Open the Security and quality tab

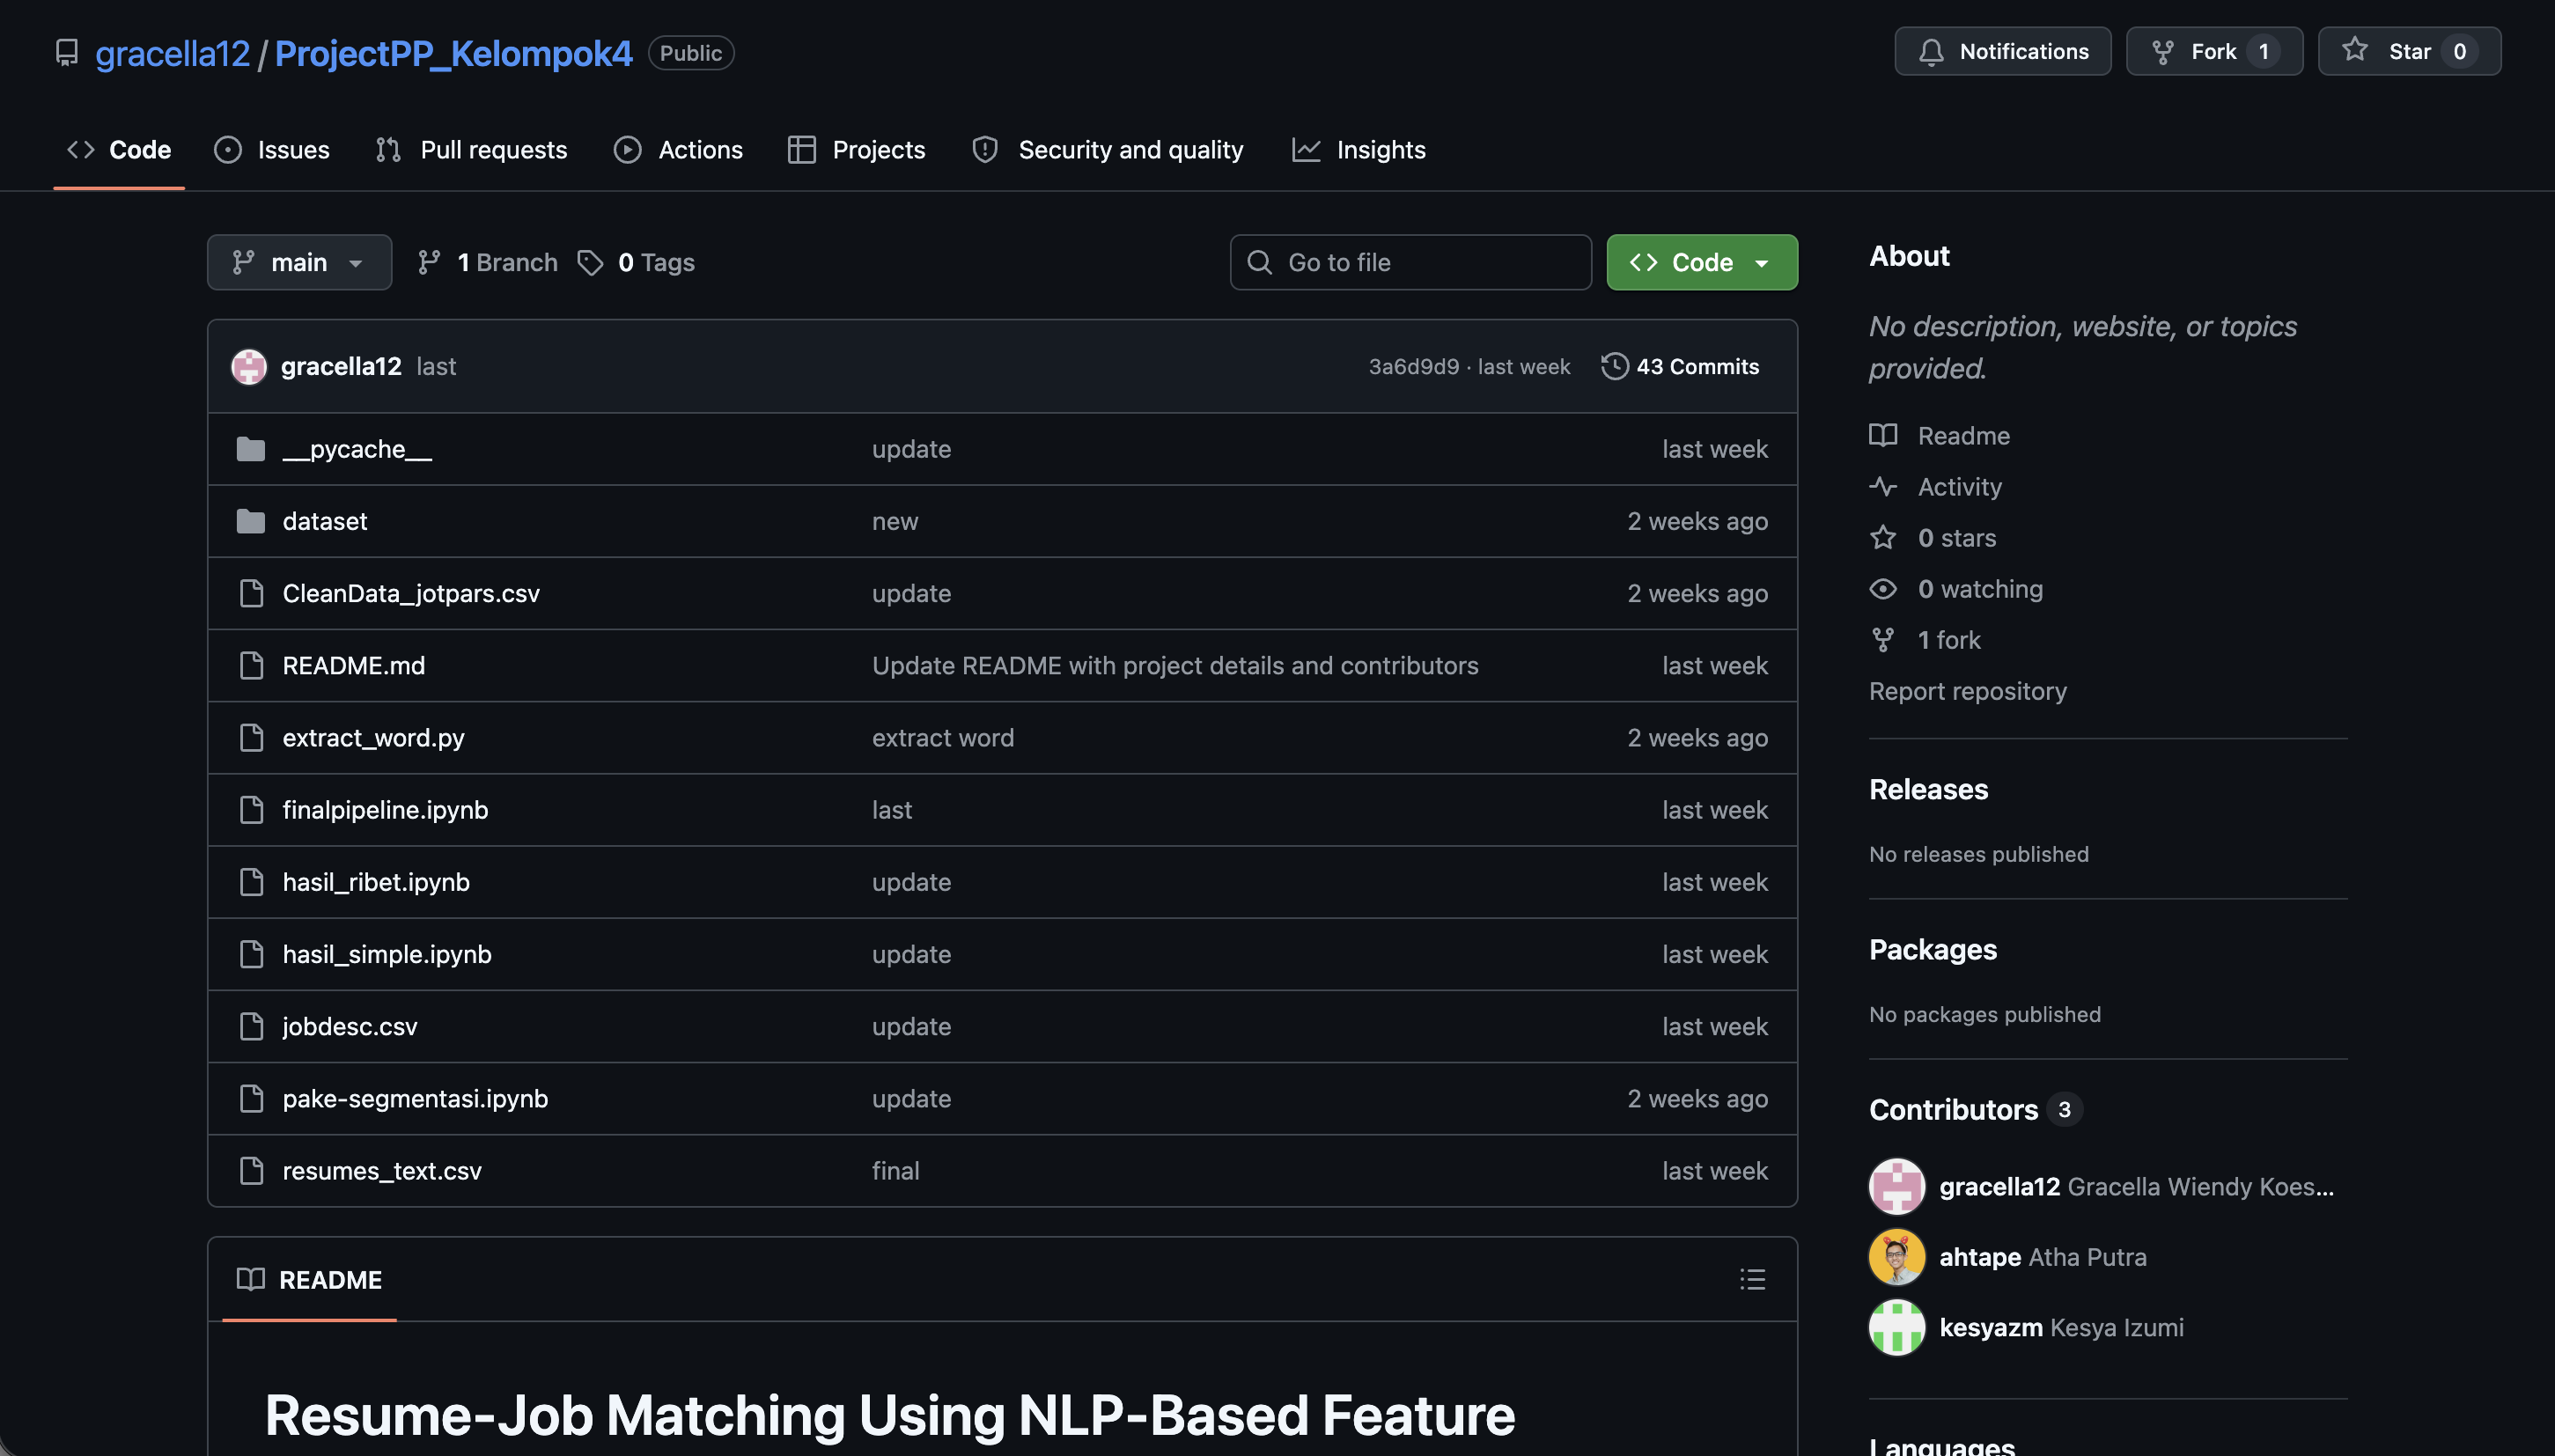pos(1108,150)
